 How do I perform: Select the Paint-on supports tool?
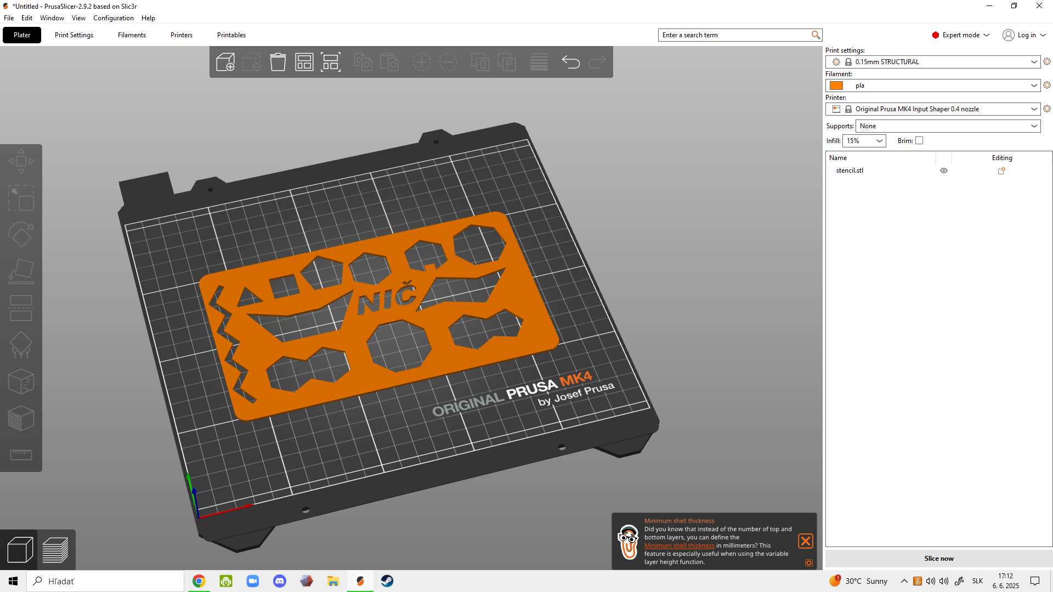(x=21, y=345)
